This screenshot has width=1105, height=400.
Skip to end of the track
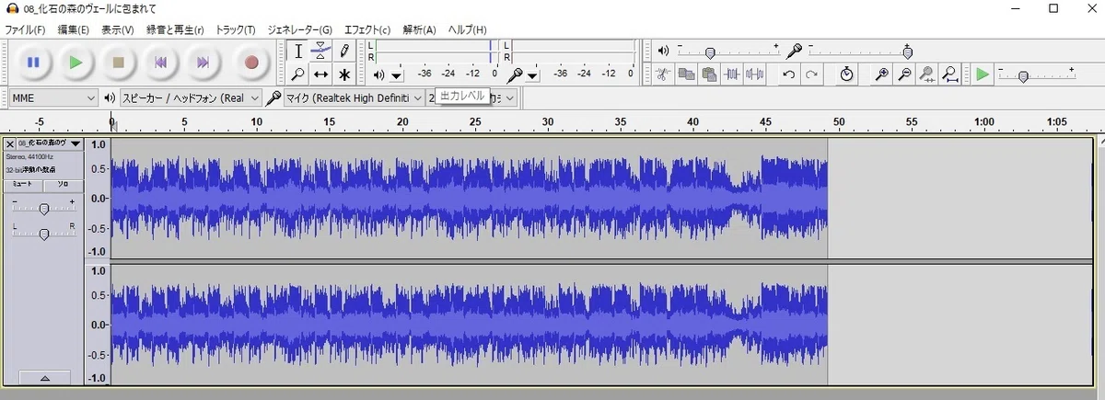point(204,63)
